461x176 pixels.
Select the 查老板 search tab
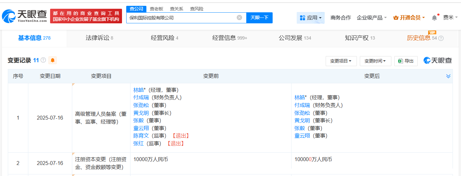(x=156, y=9)
